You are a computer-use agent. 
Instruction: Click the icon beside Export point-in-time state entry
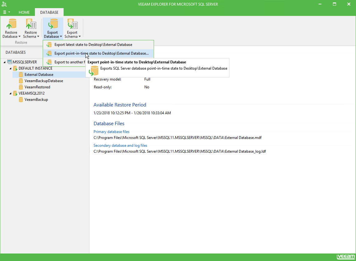point(49,53)
